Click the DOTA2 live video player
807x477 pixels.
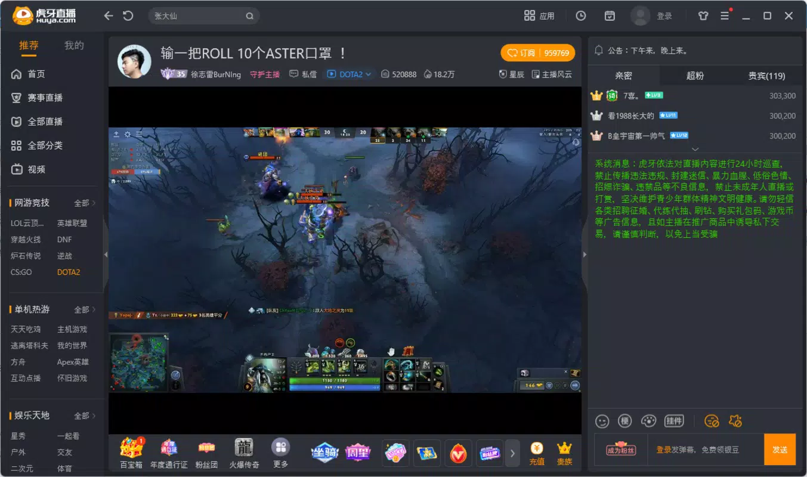pos(345,260)
